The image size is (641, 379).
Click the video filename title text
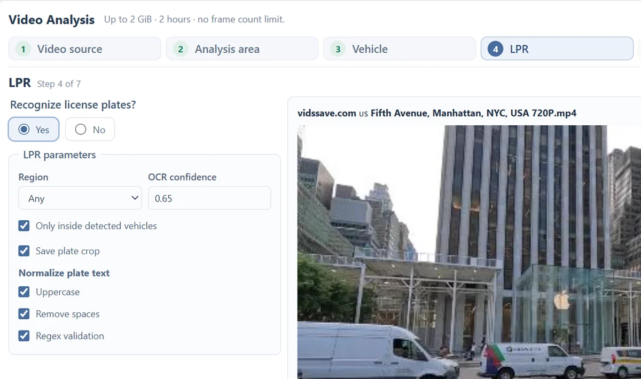[437, 113]
